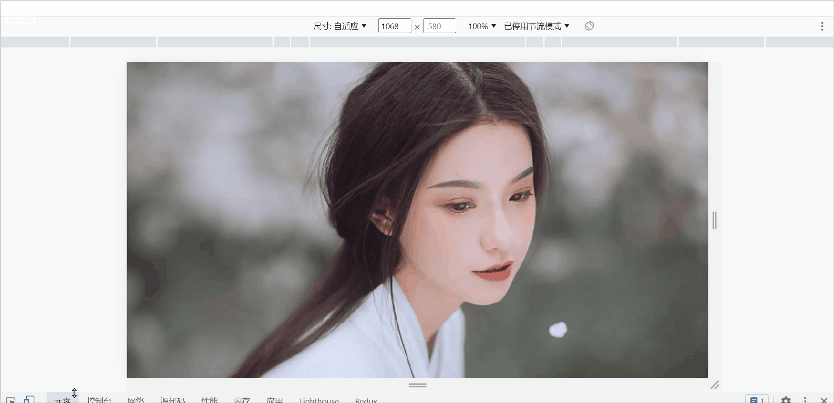
Task: Open DevTools settings gear
Action: tap(787, 400)
